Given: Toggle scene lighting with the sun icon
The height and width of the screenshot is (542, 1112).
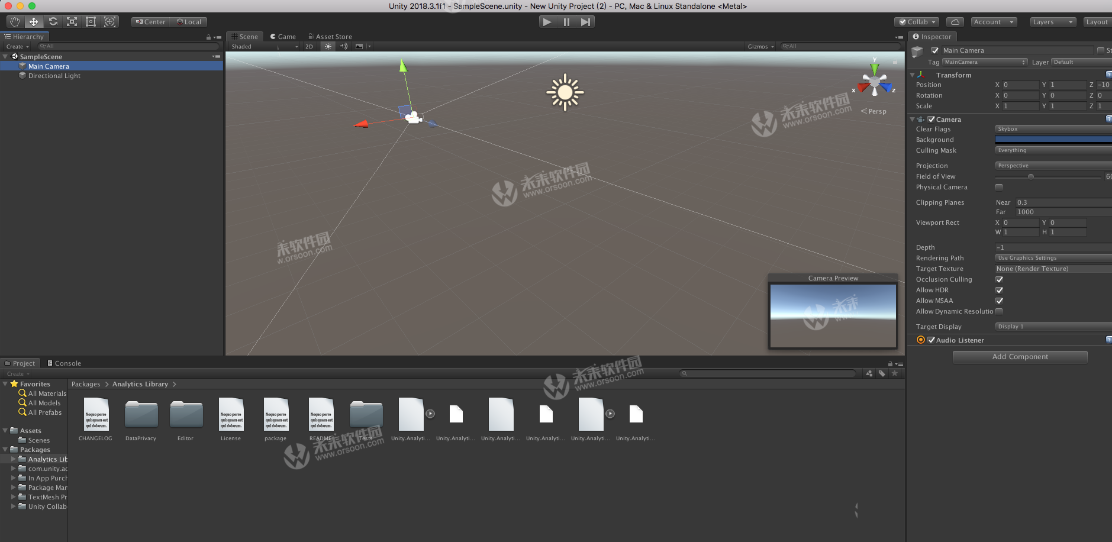Looking at the screenshot, I should click(328, 46).
